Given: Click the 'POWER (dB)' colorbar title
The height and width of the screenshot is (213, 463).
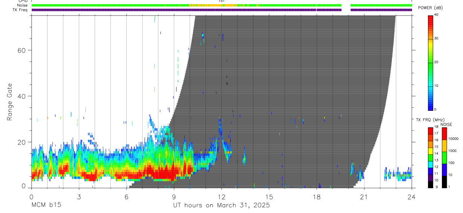Looking at the screenshot, I should 430,8.
